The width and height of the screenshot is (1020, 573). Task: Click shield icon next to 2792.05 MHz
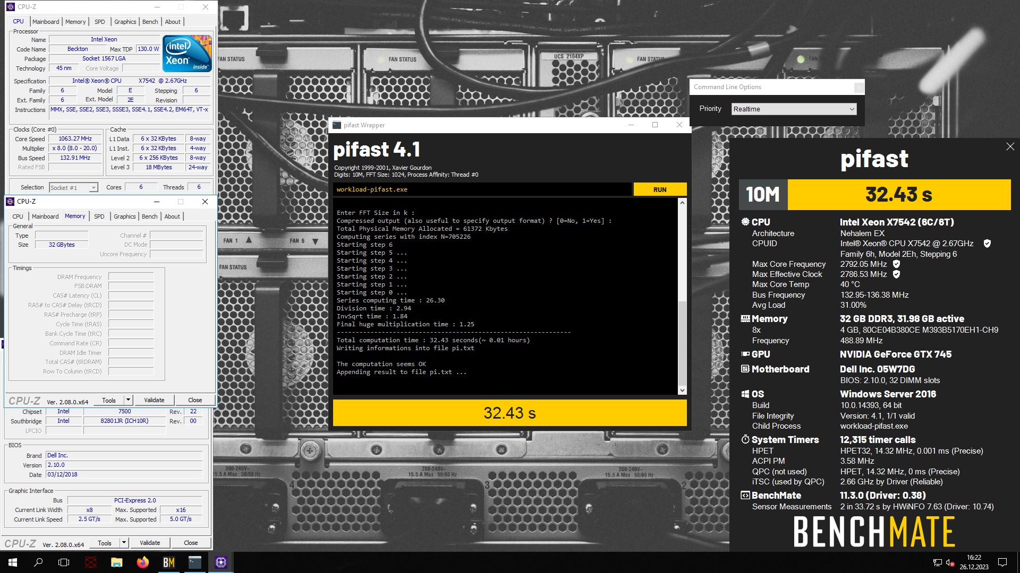(896, 264)
